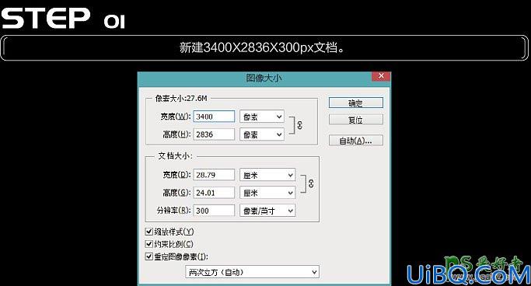Click the 宽度(D) label
This screenshot has height=286, width=531.
pos(176,175)
